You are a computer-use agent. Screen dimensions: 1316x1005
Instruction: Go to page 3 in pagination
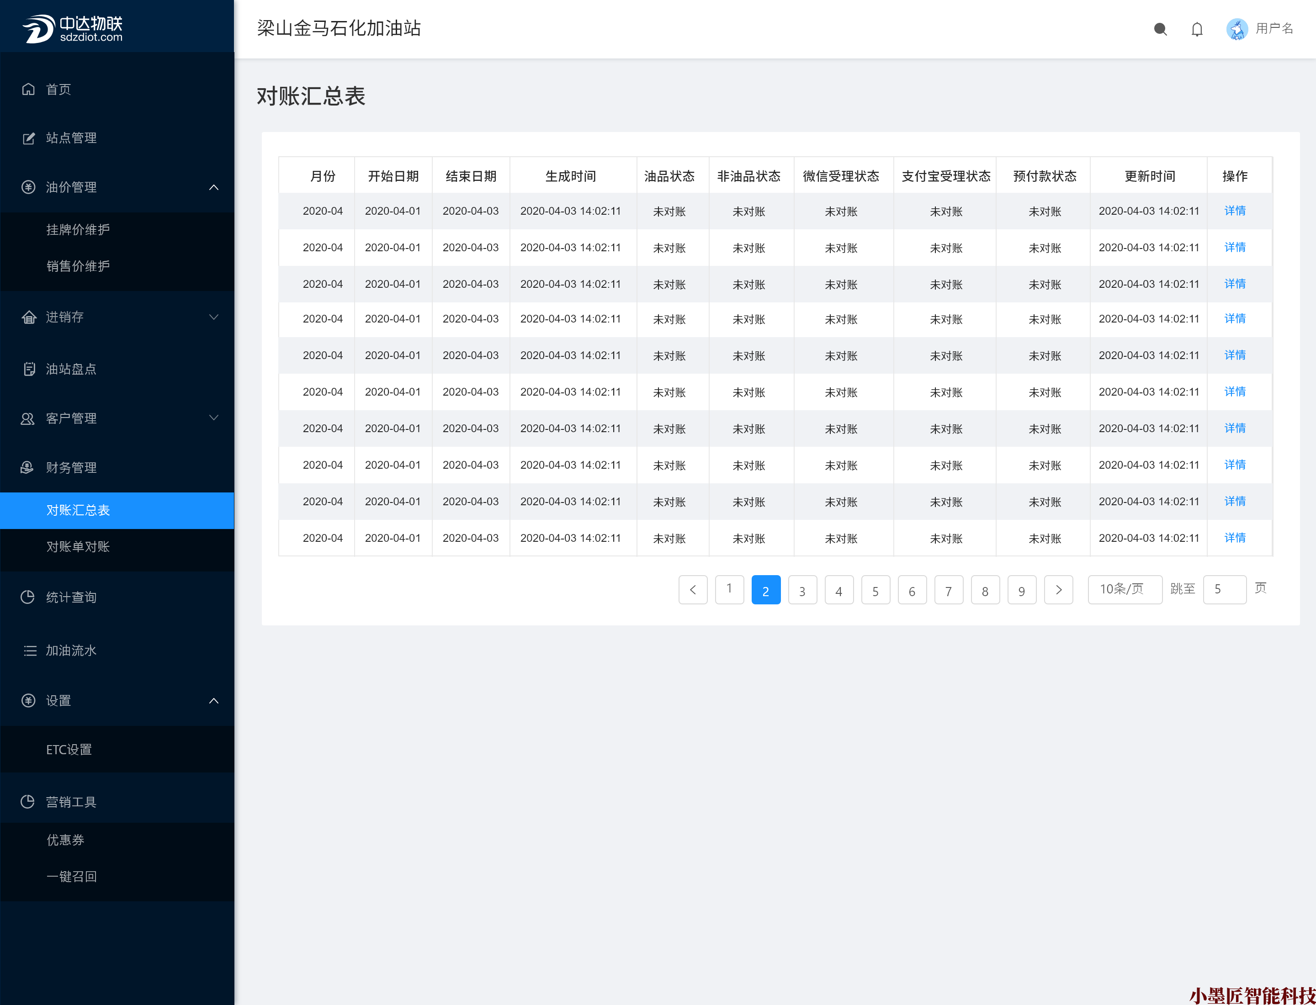(x=802, y=590)
